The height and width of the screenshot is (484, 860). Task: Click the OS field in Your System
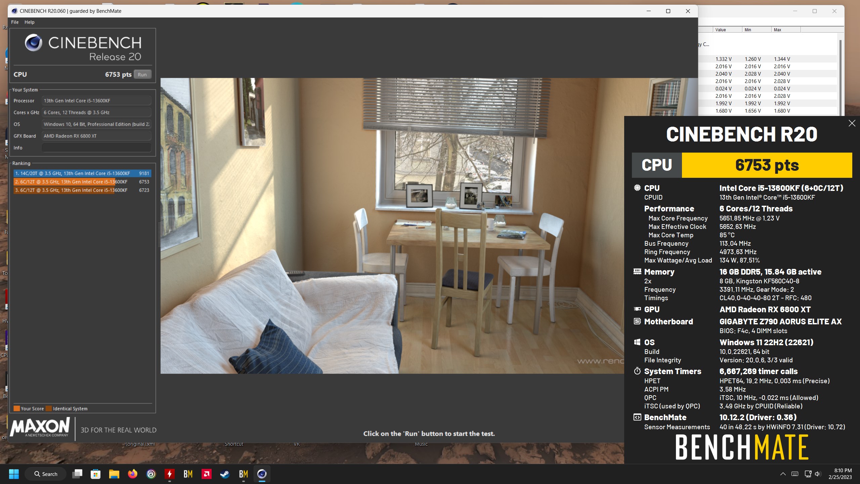(96, 124)
